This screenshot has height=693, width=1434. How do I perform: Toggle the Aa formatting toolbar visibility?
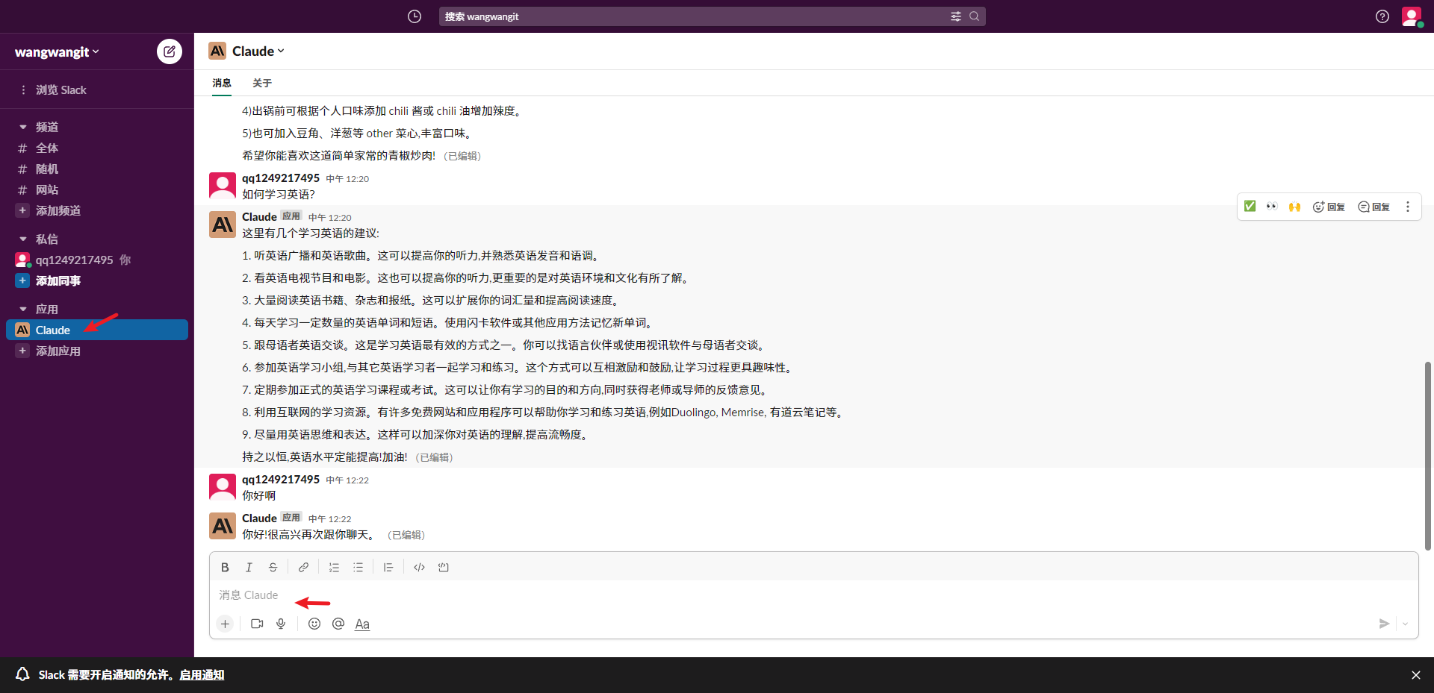tap(362, 624)
